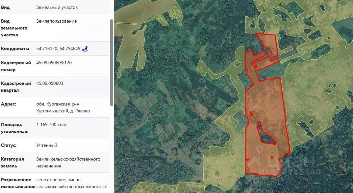The width and height of the screenshot is (353, 193).
Task: Click the dark forest island inside the red parcel
Action: pyautogui.click(x=265, y=134)
